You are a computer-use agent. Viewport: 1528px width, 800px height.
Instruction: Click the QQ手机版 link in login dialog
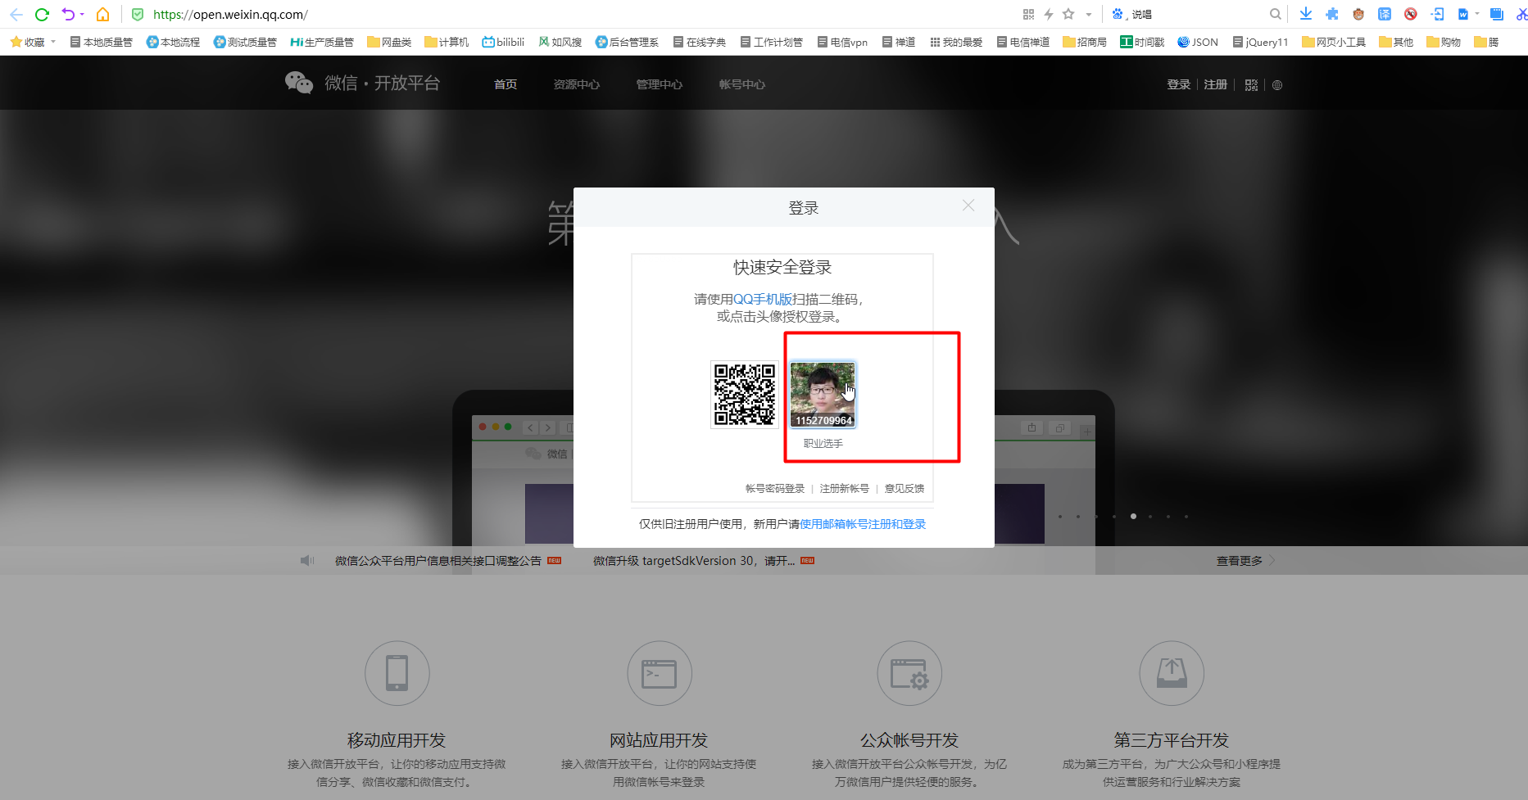tap(763, 299)
